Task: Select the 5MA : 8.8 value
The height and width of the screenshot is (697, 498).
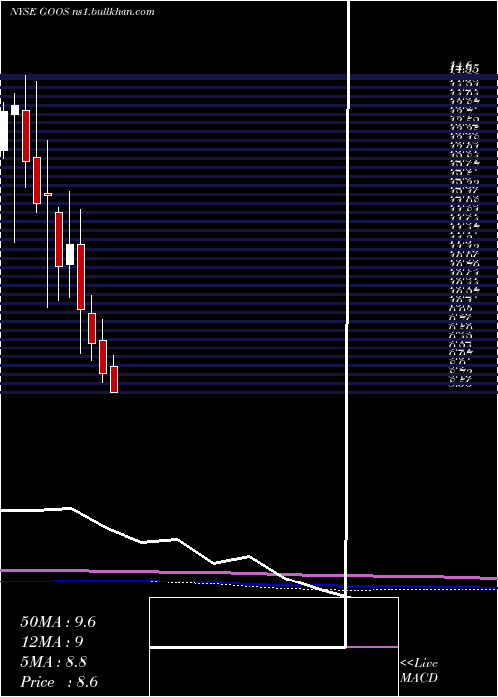Action: tap(54, 662)
